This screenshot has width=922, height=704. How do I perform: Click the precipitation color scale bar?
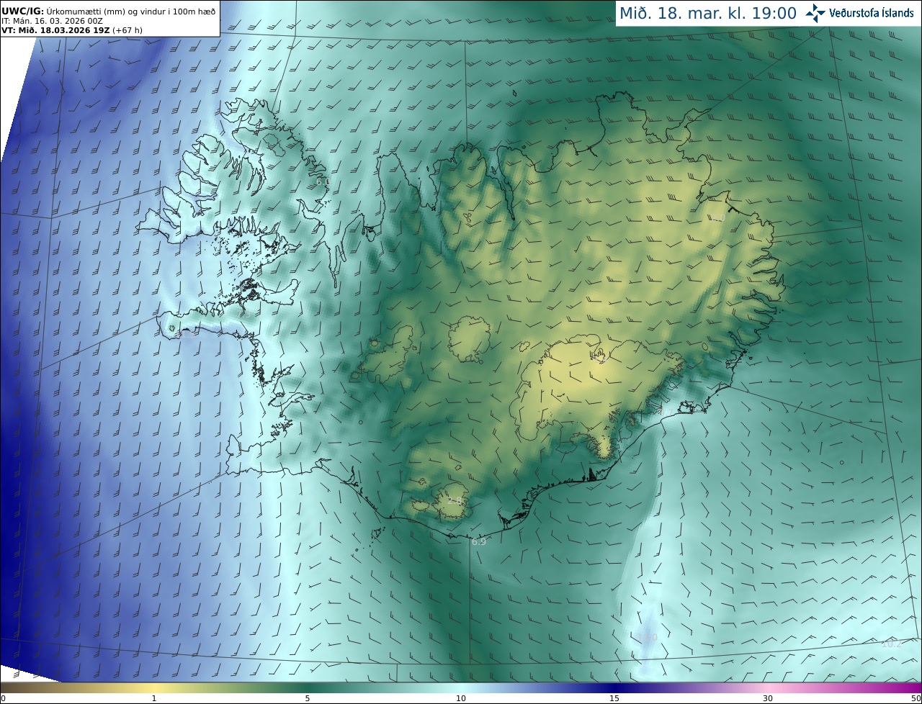[461, 688]
